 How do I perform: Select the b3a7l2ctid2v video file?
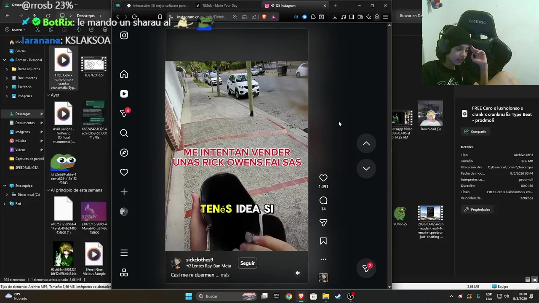(x=94, y=66)
